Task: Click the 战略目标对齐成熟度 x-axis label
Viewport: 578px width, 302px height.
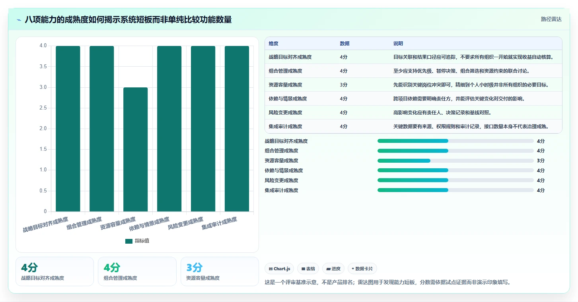Action: click(x=46, y=225)
